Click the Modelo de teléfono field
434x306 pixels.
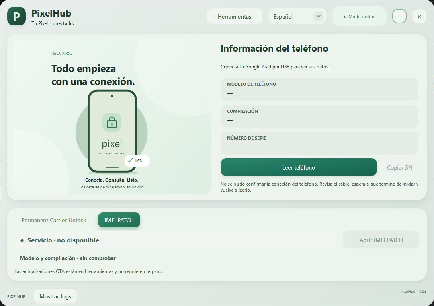tap(319, 89)
